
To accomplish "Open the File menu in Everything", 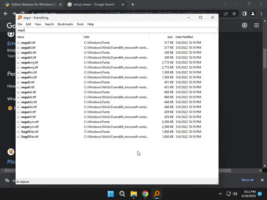I will point(20,24).
